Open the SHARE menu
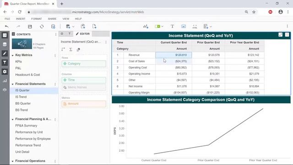This screenshot has height=165, width=293. [52, 19]
